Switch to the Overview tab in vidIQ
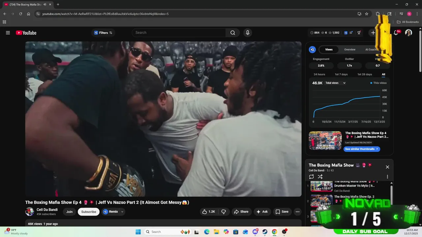The width and height of the screenshot is (422, 237). [x=350, y=49]
